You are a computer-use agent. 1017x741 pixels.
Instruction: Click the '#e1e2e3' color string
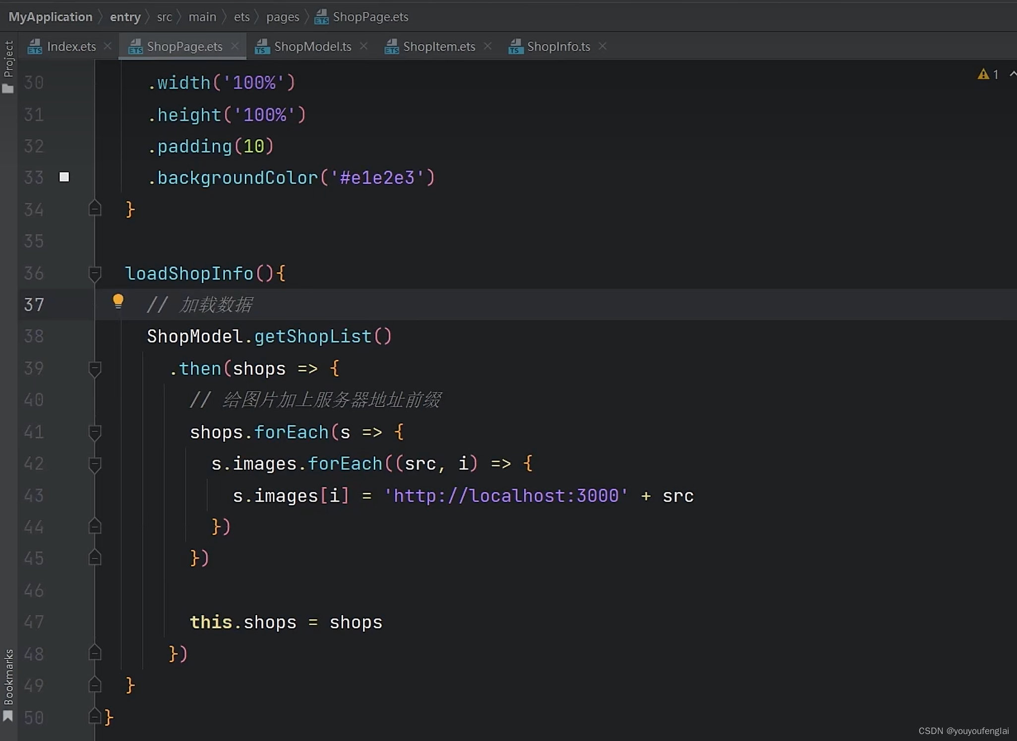point(377,178)
